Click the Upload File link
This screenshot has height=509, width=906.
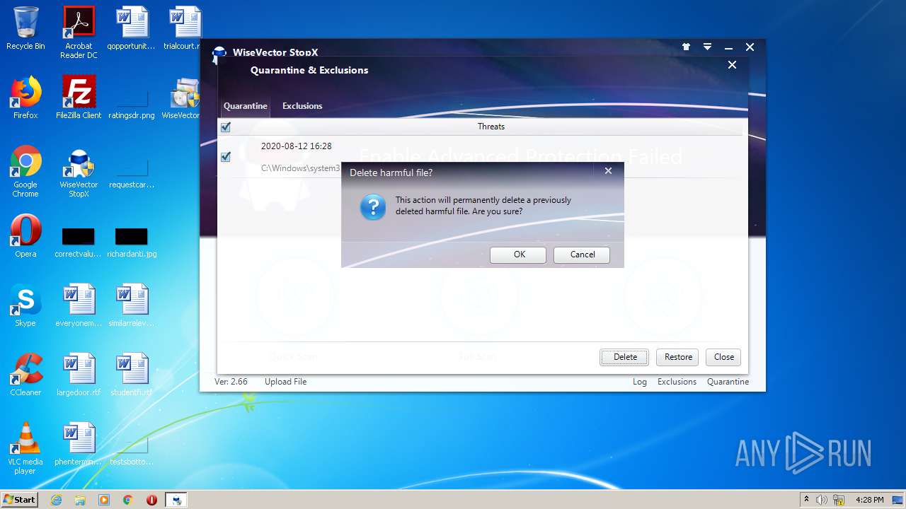pos(285,382)
